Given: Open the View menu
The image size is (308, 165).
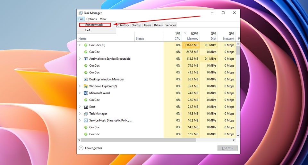Looking at the screenshot, I should (103, 19).
